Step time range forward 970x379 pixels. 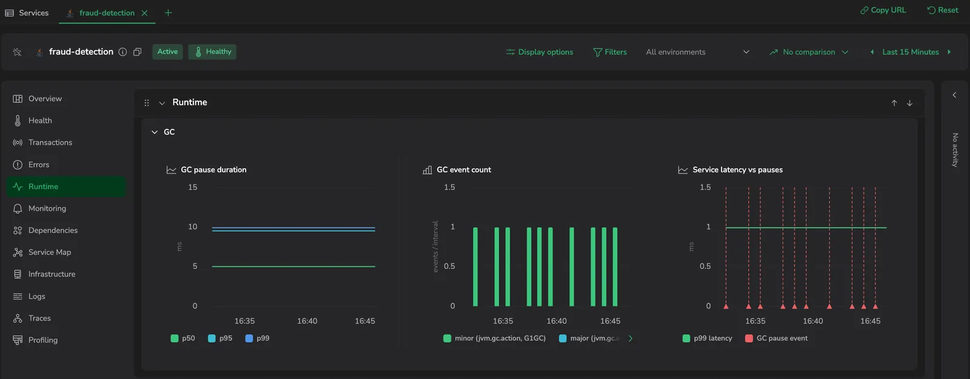pyautogui.click(x=949, y=52)
